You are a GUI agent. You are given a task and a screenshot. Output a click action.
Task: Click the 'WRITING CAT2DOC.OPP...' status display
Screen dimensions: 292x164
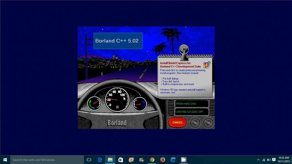(192, 112)
